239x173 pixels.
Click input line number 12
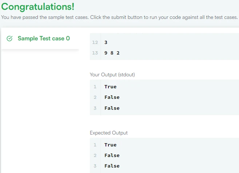tap(95, 43)
